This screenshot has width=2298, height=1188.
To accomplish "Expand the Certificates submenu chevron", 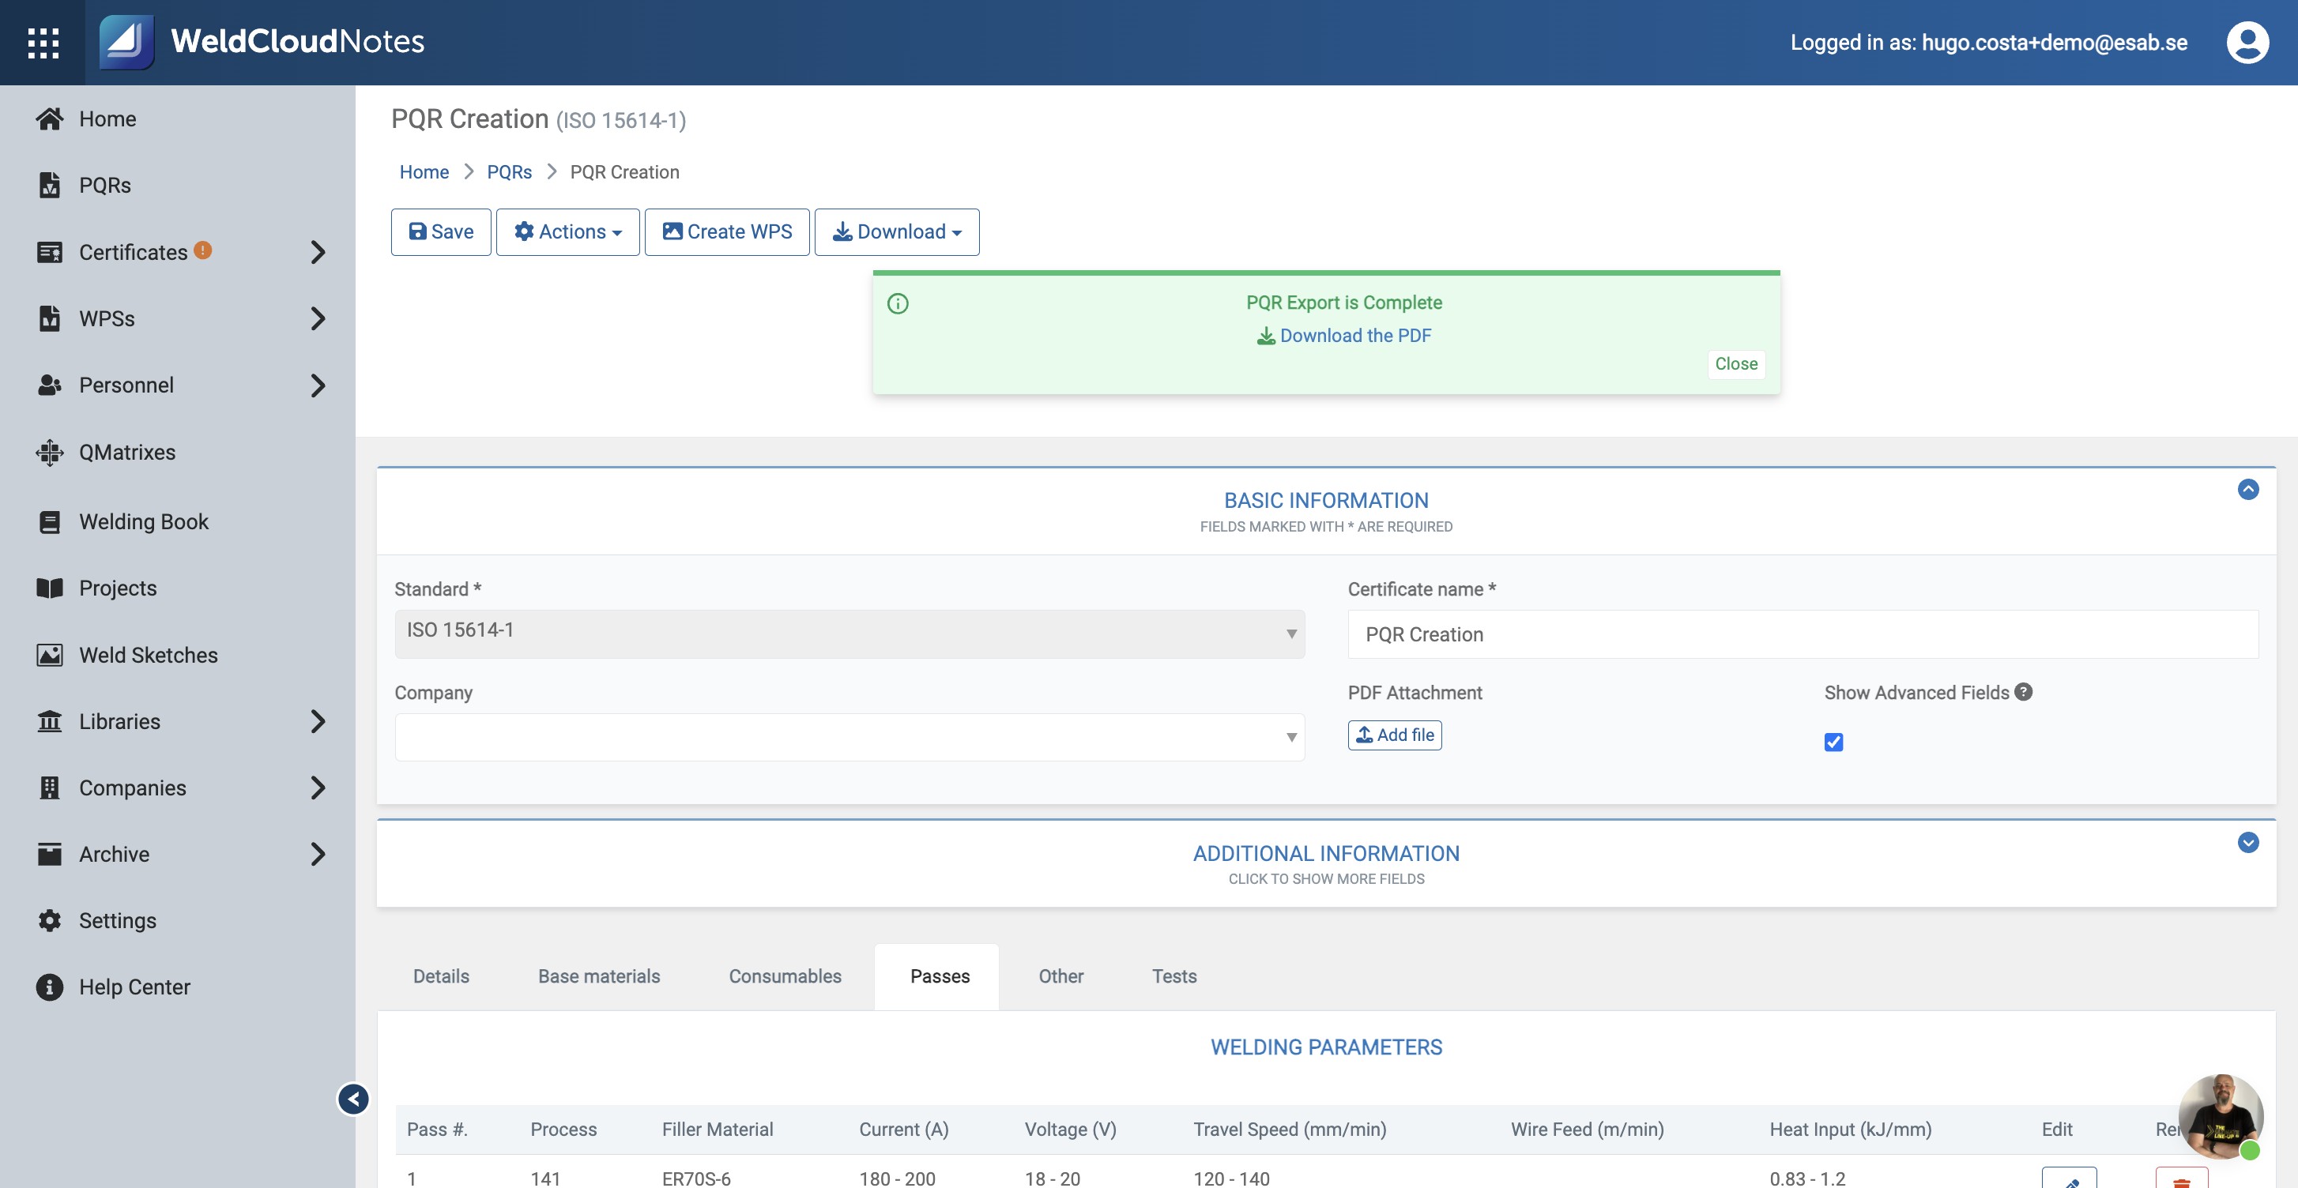I will (318, 253).
